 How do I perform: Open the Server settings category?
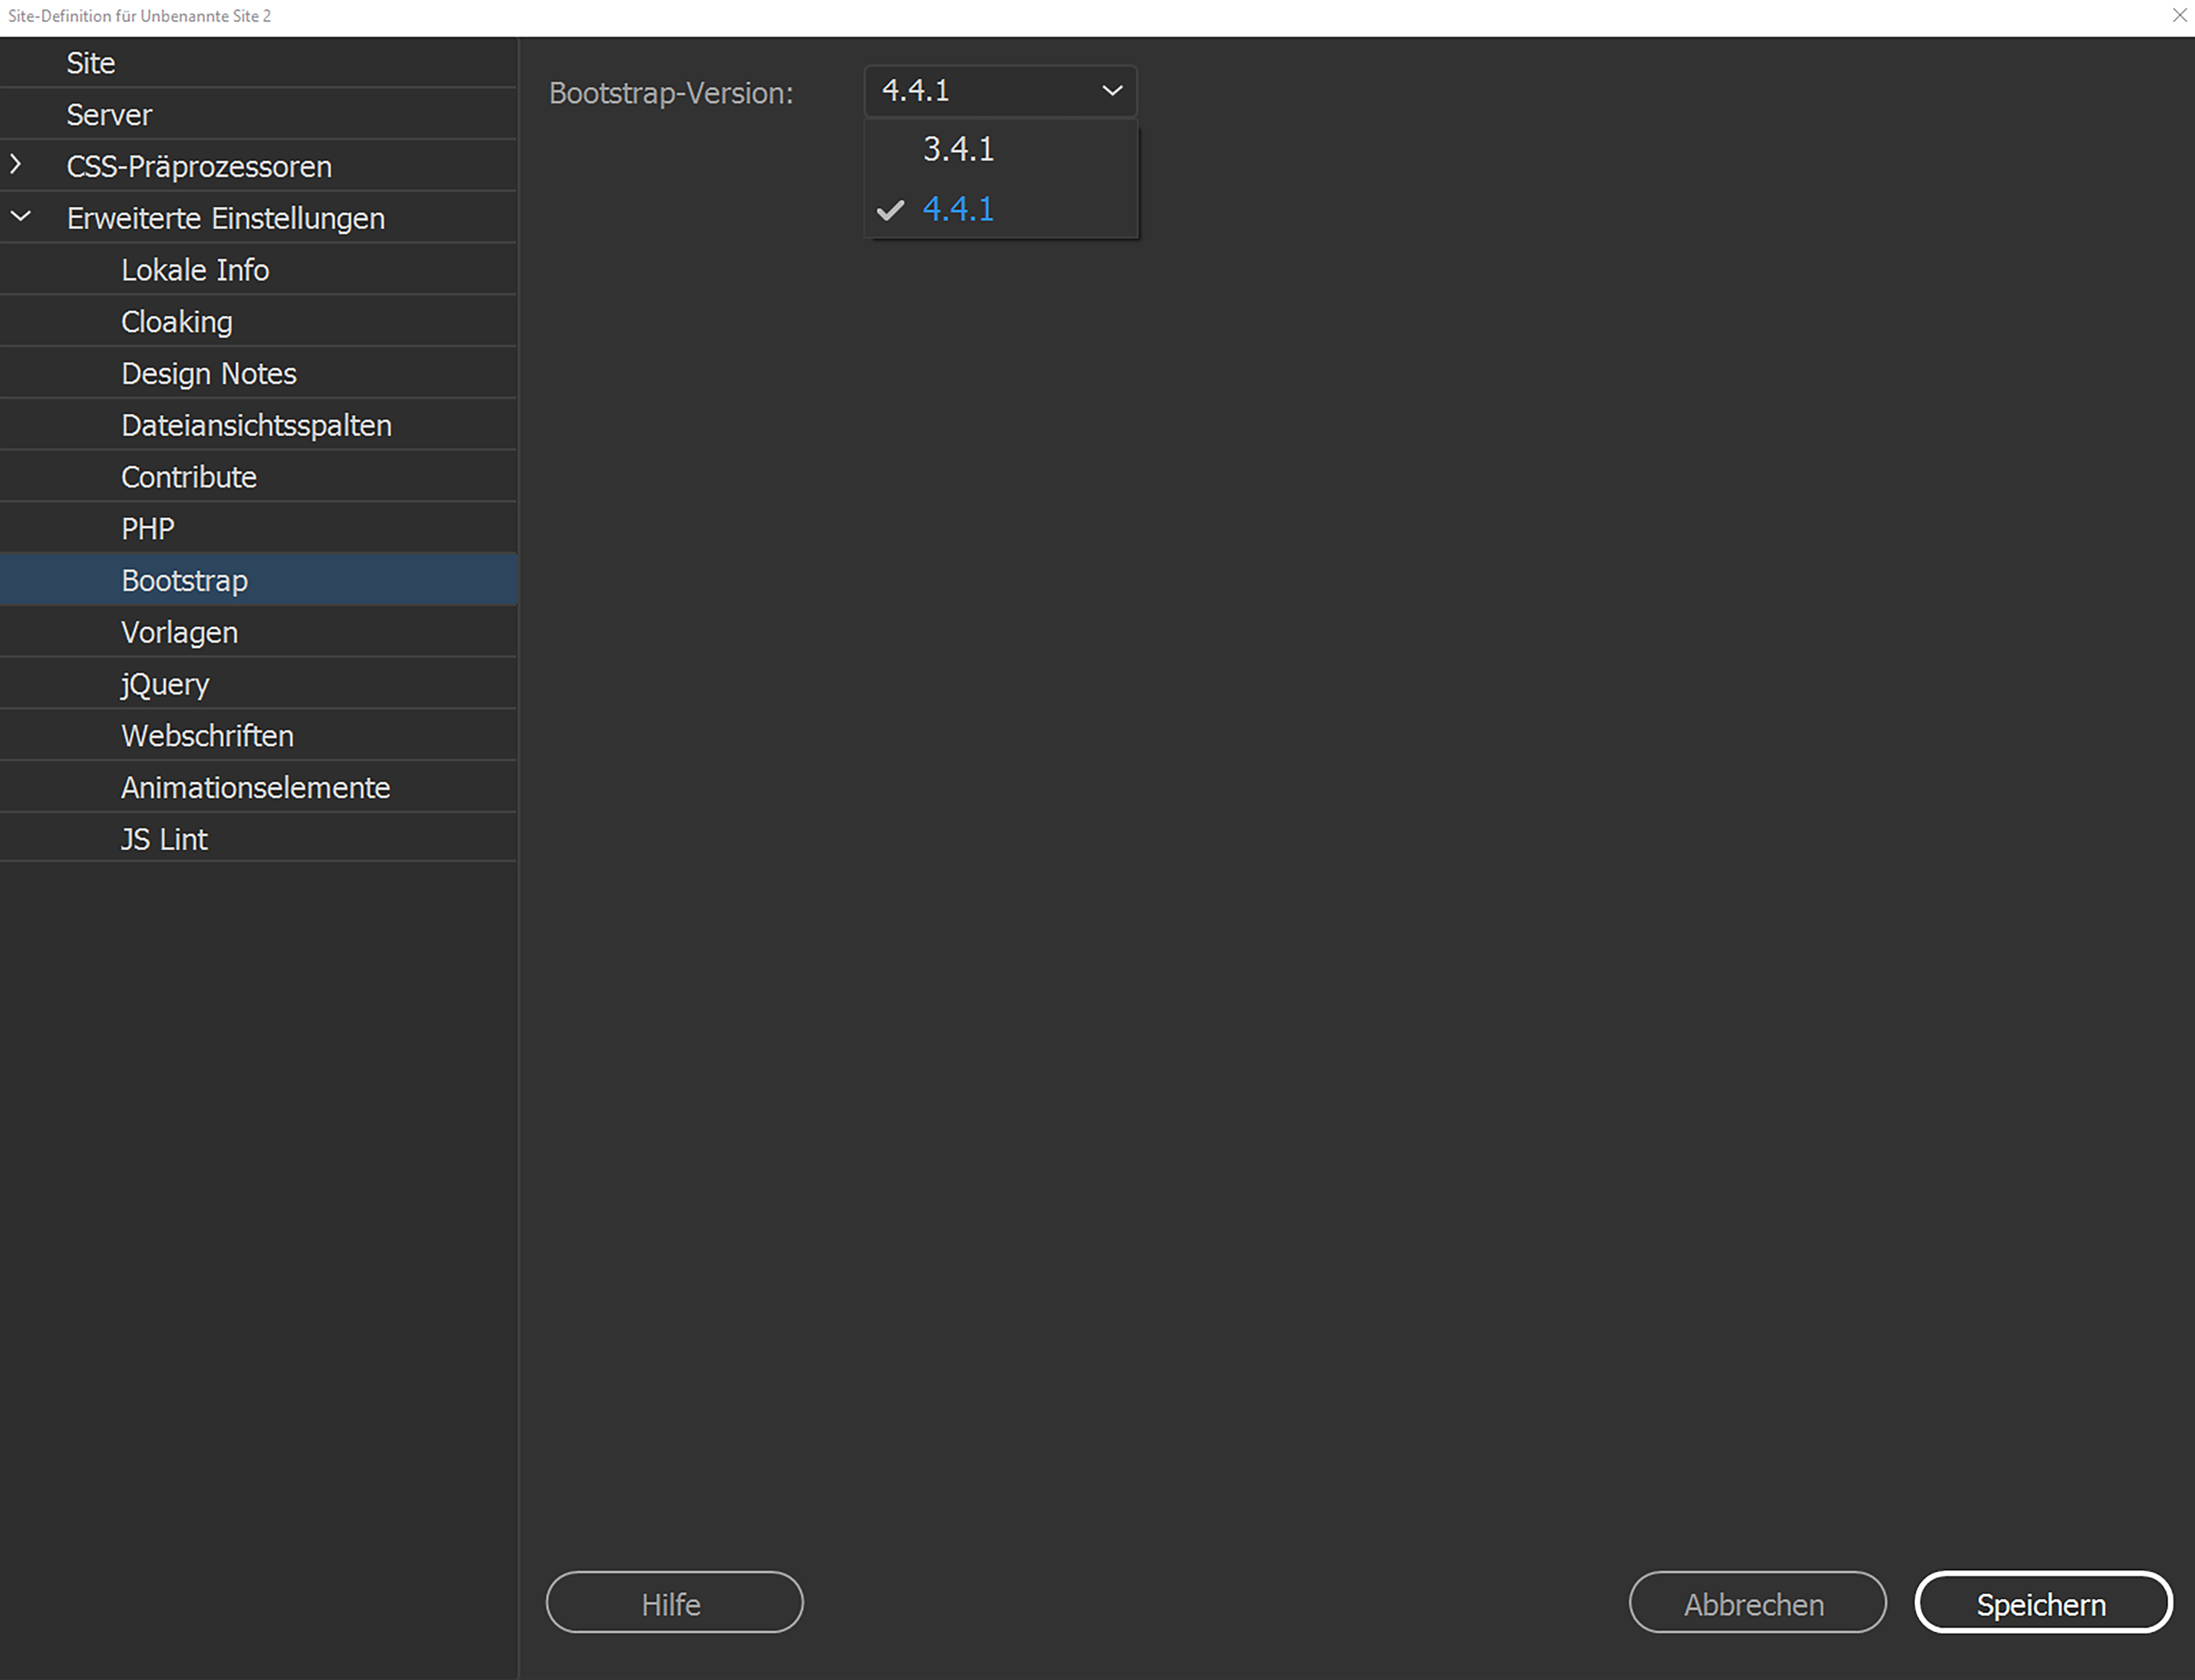[x=109, y=114]
